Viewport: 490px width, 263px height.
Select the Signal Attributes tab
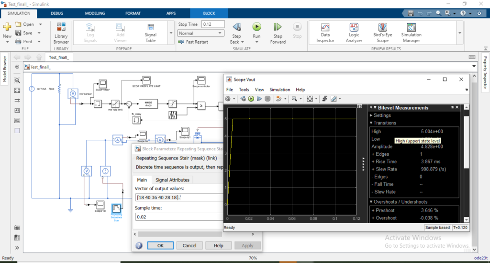(x=172, y=180)
